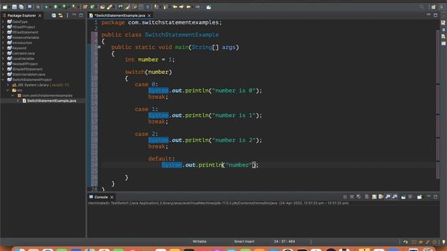Click the Open Type folder icon
Viewport: 447px width, 251px height.
102,7
